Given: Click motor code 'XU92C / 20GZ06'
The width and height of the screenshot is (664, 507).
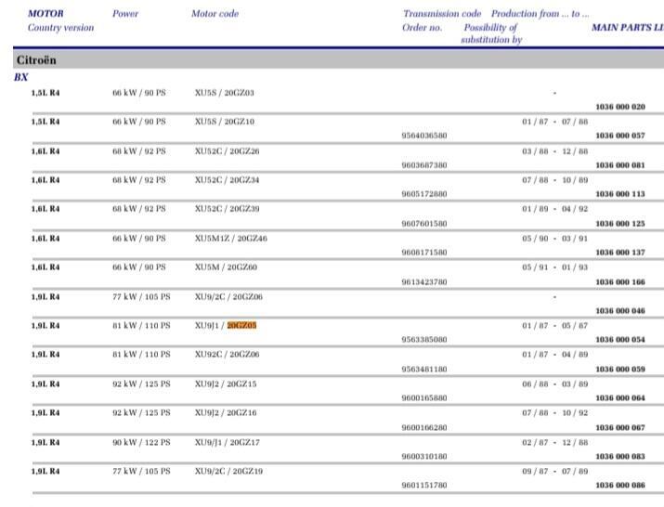Looking at the screenshot, I should click(227, 355).
